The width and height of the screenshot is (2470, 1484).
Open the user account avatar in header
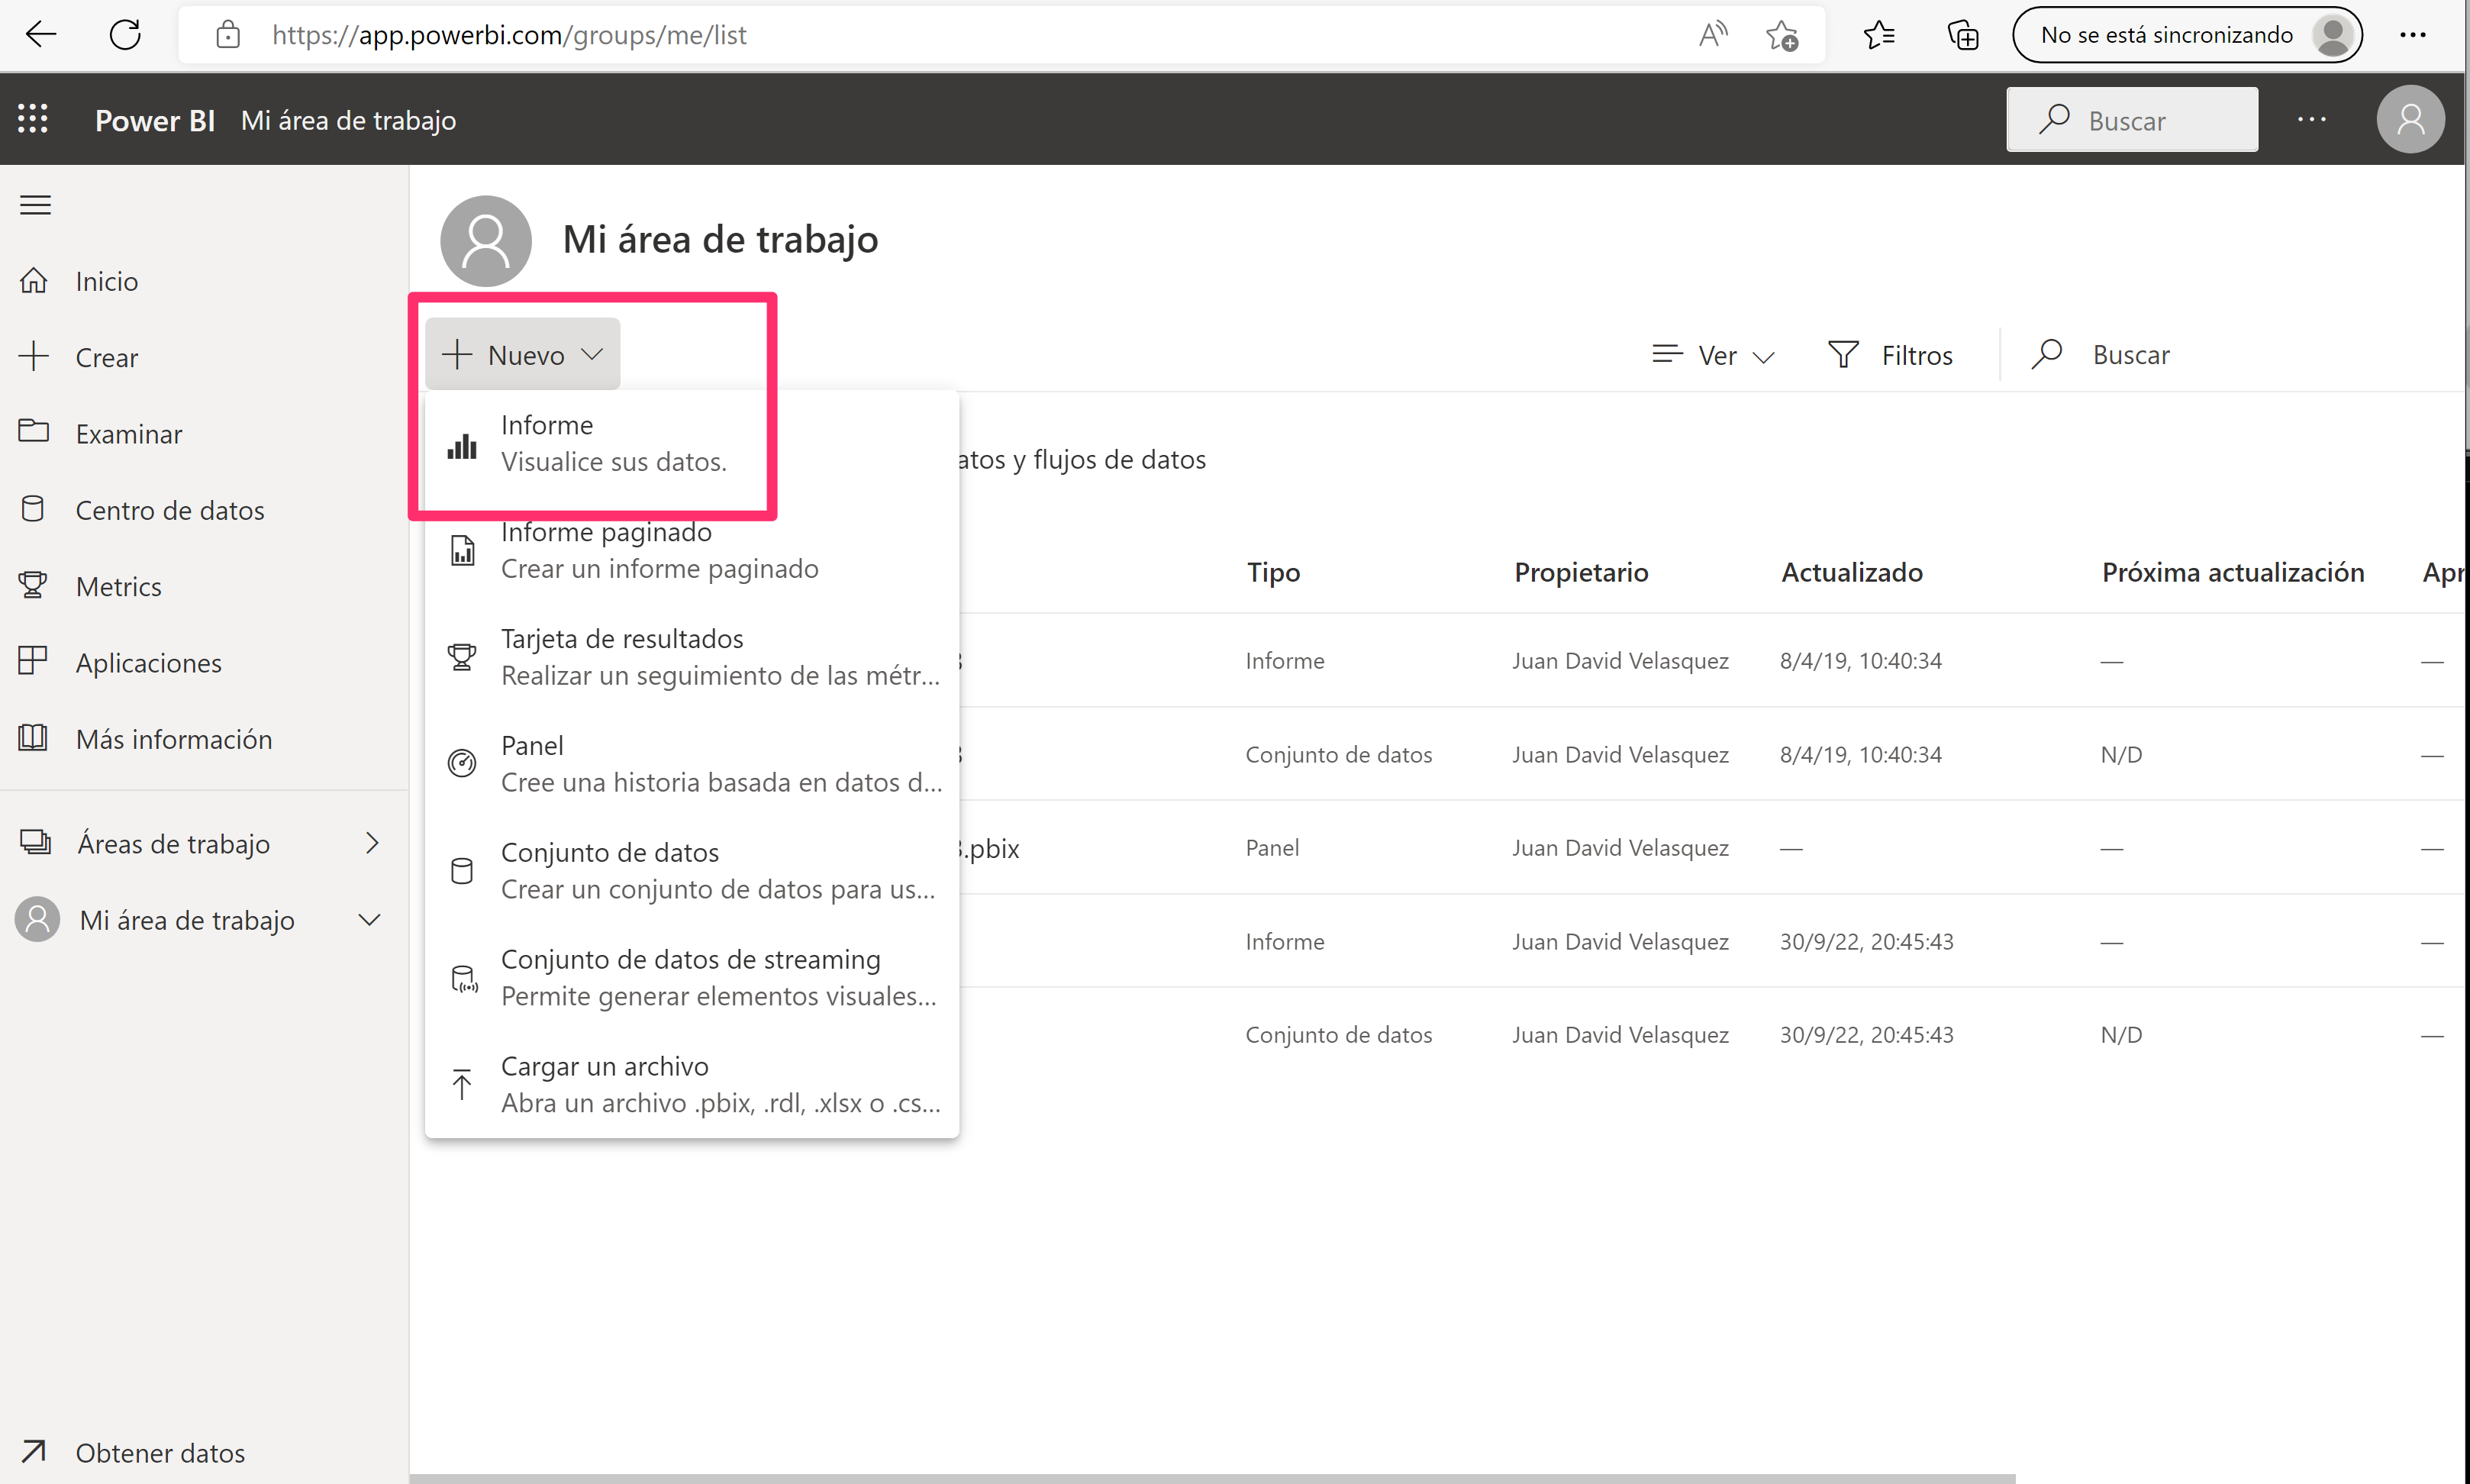pos(2410,119)
